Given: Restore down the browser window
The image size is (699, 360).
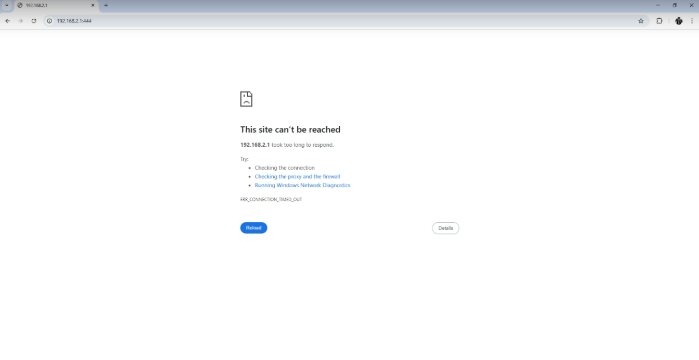Looking at the screenshot, I should pos(675,5).
